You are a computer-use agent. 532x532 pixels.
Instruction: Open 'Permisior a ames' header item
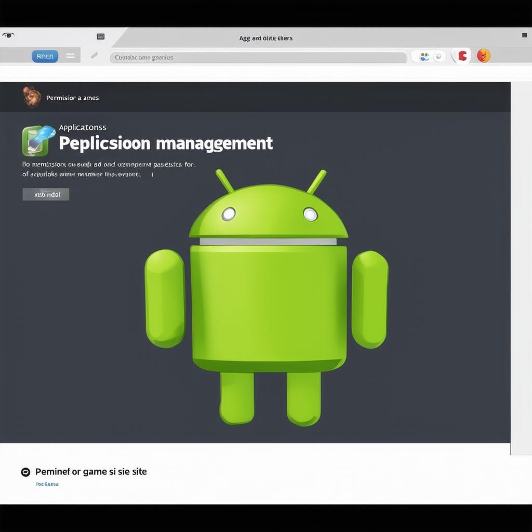click(x=72, y=98)
